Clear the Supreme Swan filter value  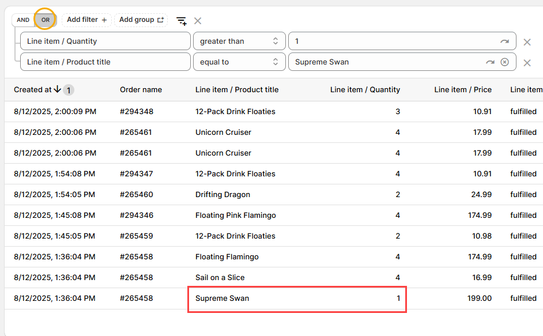505,62
